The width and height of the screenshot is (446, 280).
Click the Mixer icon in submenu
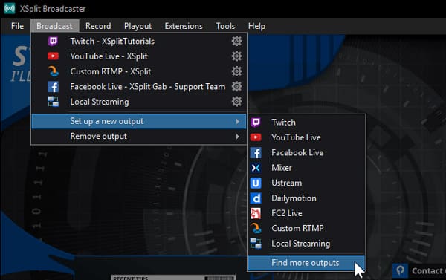tap(256, 168)
